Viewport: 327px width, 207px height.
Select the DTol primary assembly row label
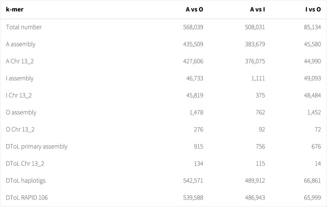[37, 146]
